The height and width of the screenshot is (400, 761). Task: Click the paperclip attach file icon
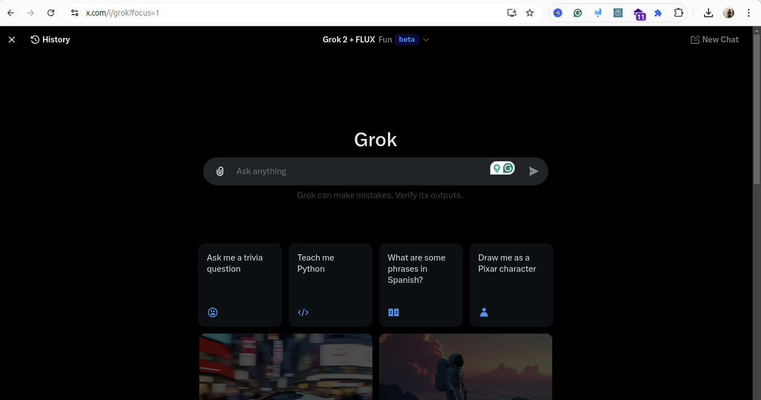click(x=220, y=171)
